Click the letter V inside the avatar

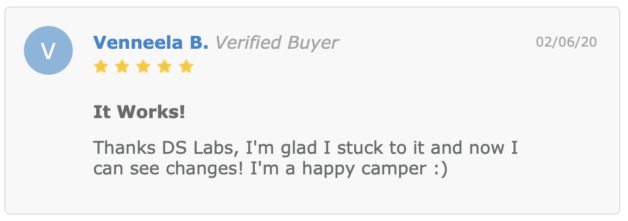tap(48, 51)
